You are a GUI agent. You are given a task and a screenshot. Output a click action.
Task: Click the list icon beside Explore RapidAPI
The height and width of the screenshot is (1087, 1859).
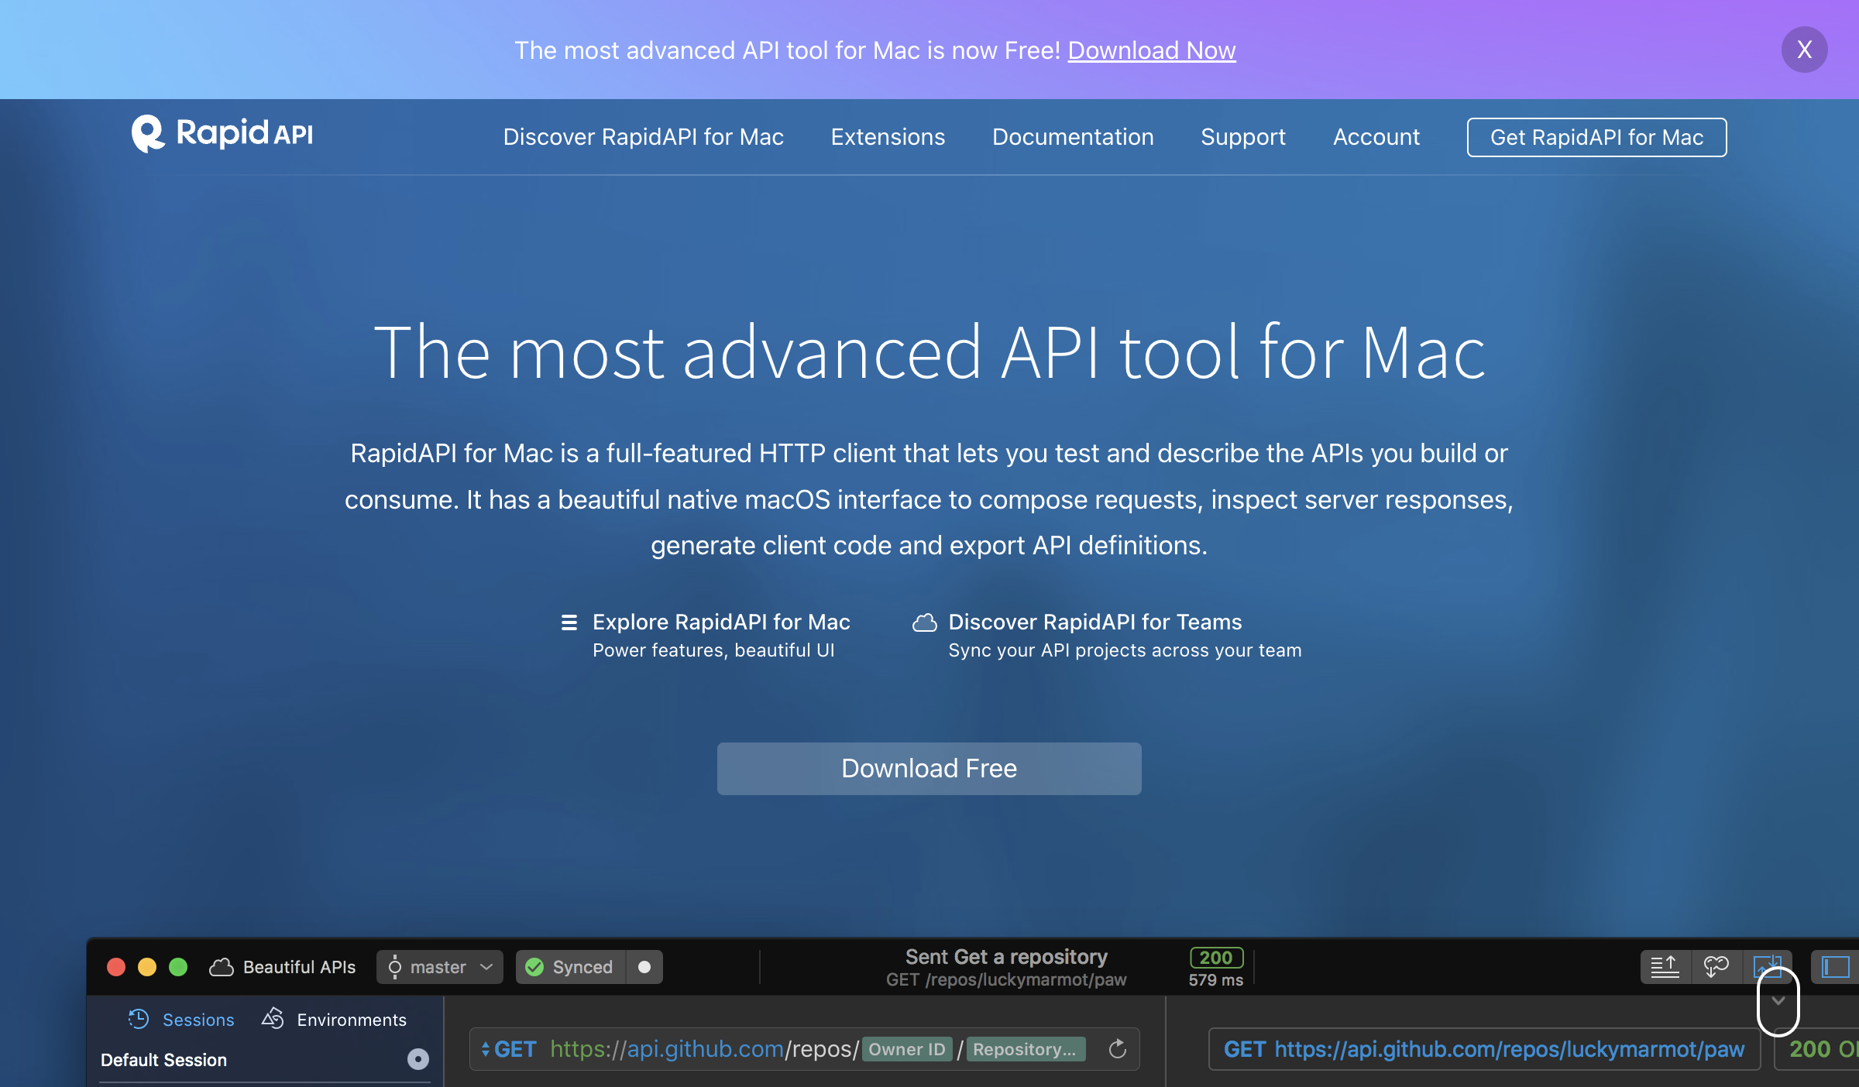tap(569, 622)
